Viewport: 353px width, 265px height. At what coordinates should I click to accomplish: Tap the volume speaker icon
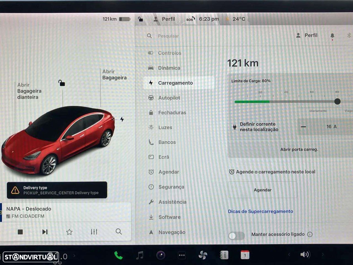pos(305,255)
